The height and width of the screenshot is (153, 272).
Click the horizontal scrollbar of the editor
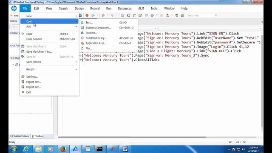[x=132, y=137]
